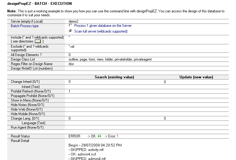Click the see directories button
This screenshot has height=160, width=236.
pos(38,41)
